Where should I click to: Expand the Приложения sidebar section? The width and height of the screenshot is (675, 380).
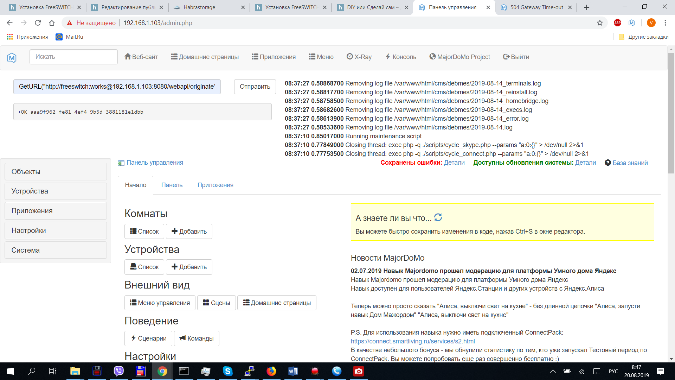(x=56, y=211)
